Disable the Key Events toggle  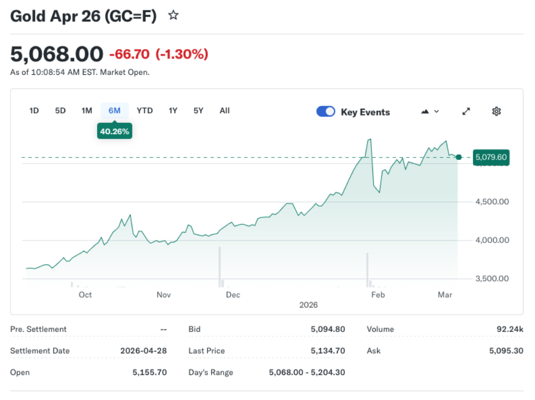click(x=325, y=111)
